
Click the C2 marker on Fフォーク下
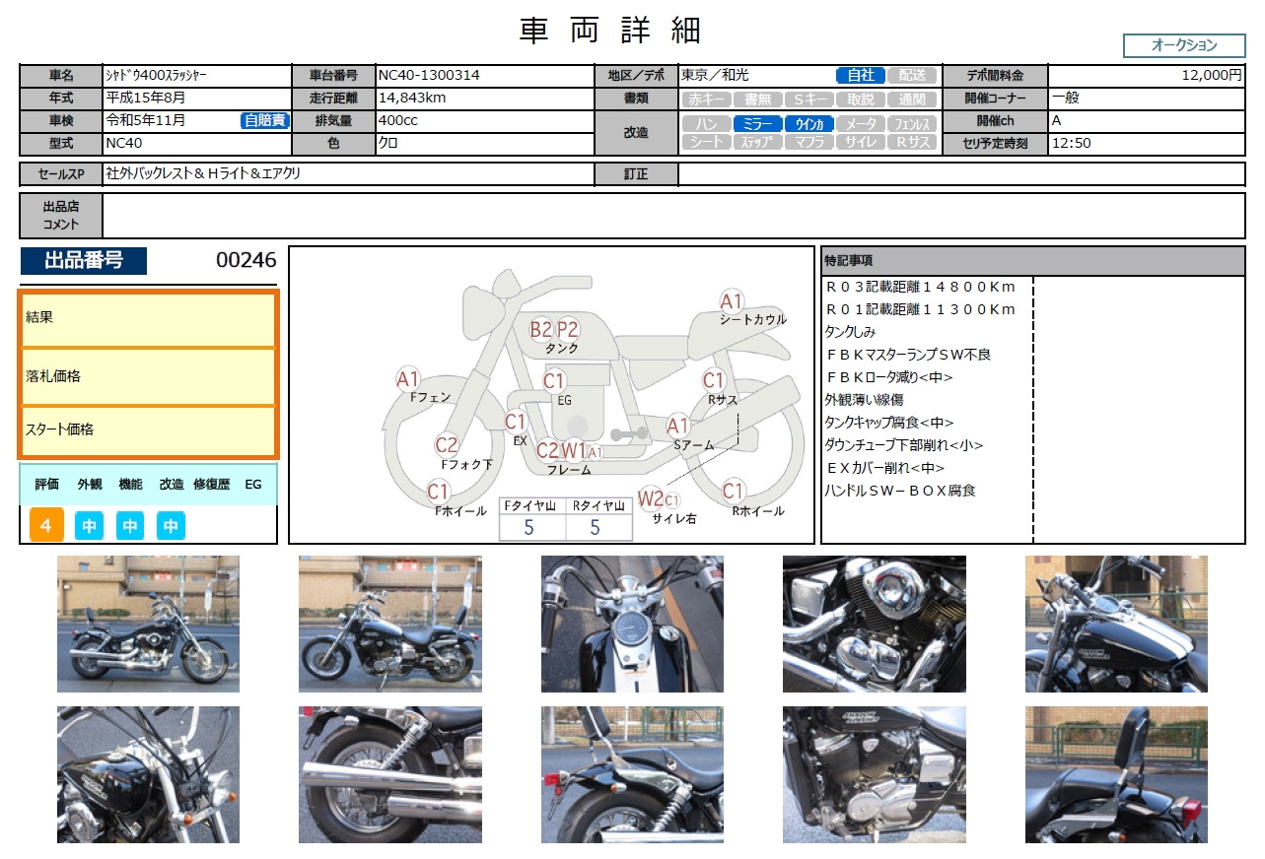pos(447,445)
